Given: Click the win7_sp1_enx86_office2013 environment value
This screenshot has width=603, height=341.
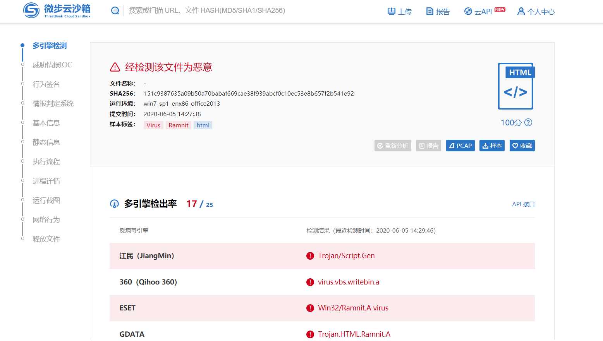Looking at the screenshot, I should [182, 103].
